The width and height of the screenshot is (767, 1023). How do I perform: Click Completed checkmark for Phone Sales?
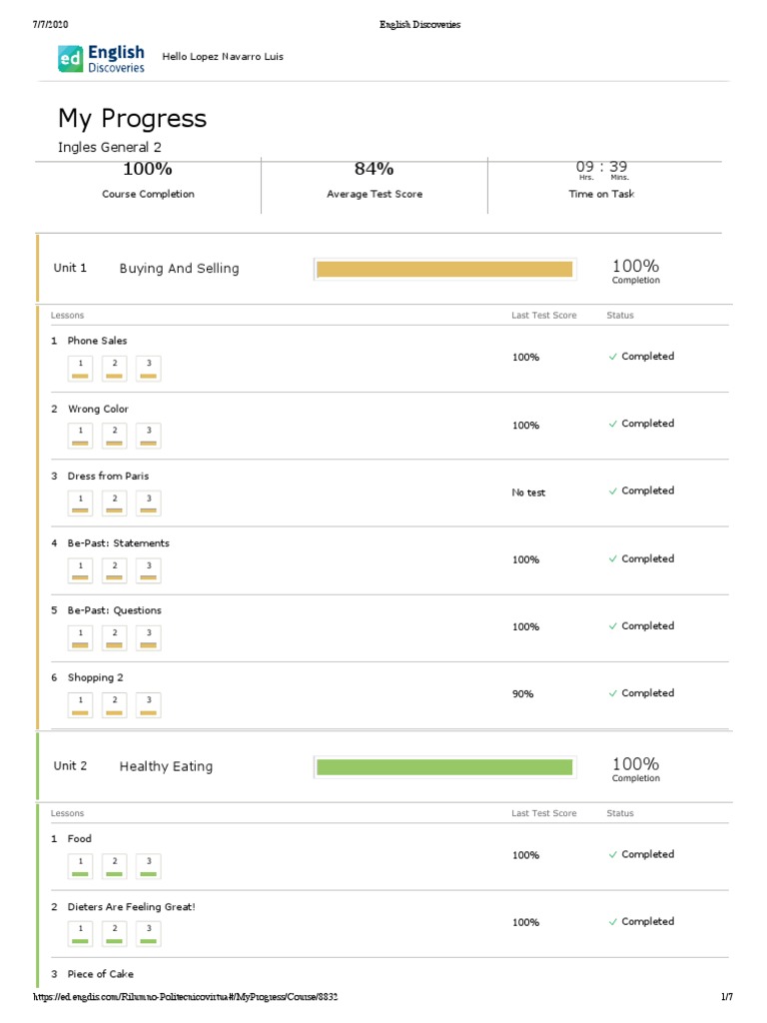tap(613, 357)
